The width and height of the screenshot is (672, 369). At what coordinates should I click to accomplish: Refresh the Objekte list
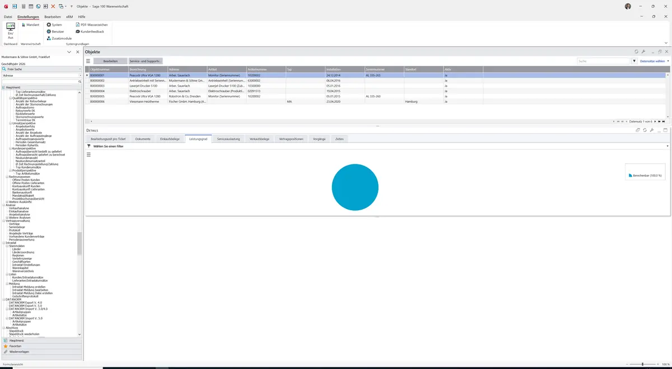(636, 51)
